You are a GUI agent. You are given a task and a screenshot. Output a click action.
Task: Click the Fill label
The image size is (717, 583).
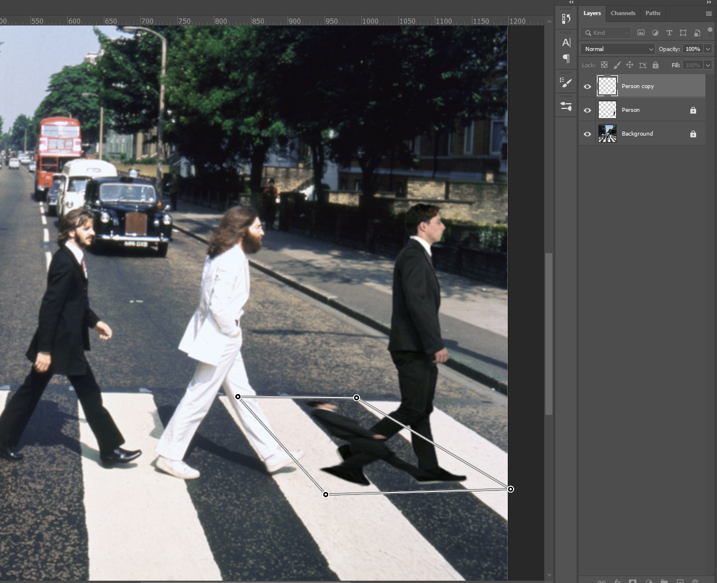coord(675,65)
